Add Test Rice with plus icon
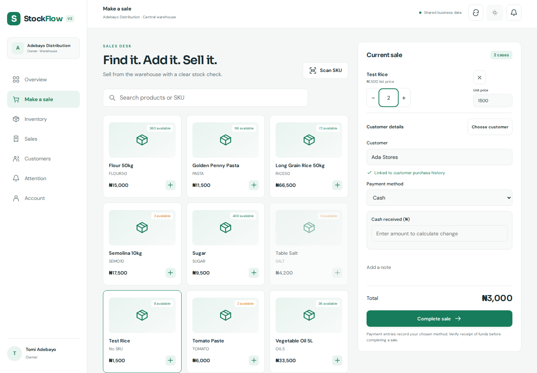Image resolution: width=537 pixels, height=373 pixels. tap(170, 360)
